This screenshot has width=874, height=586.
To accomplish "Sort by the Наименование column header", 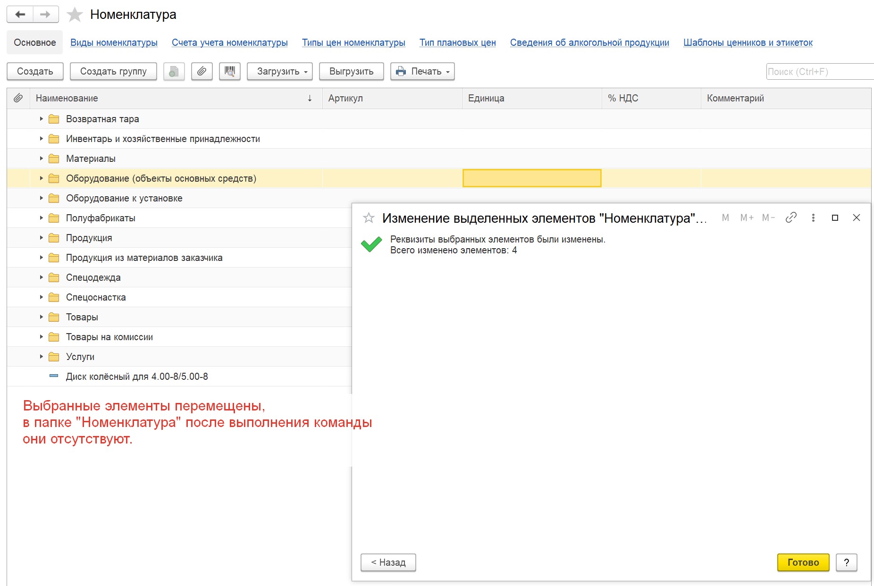I will [176, 98].
